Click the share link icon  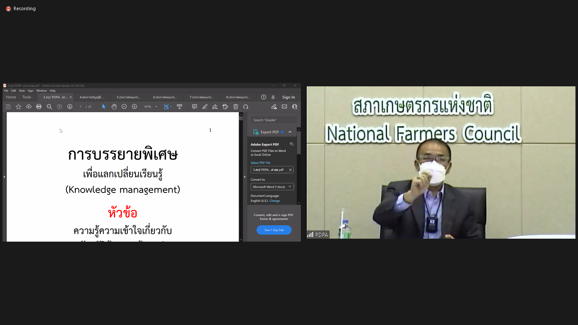pyautogui.click(x=274, y=107)
